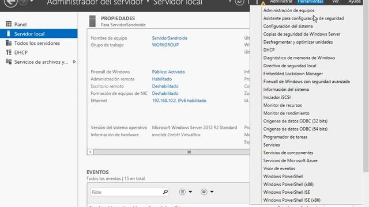Screen dimensions: 369x207
Task: Click the back navigation arrow
Action: coord(10,2)
